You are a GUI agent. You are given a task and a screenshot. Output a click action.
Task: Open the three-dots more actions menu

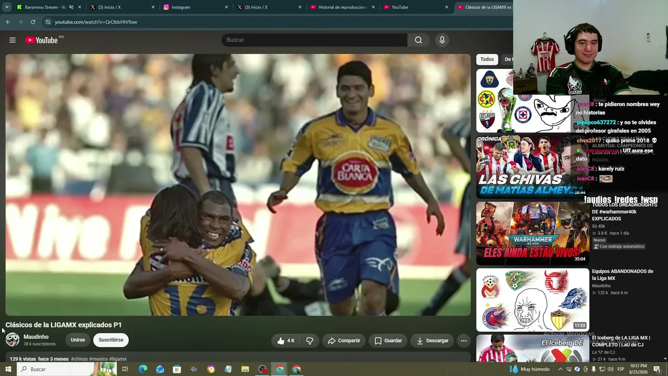tap(463, 340)
